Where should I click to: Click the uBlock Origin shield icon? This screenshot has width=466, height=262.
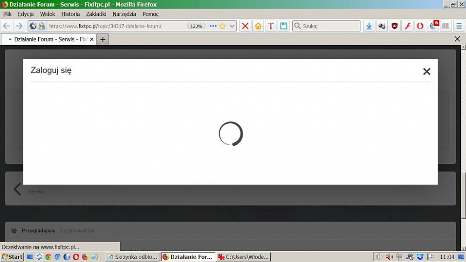pos(395,26)
